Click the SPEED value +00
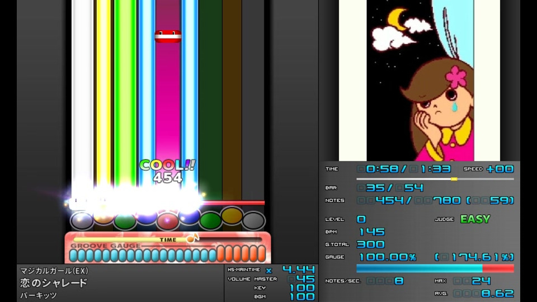Image resolution: width=537 pixels, height=302 pixels. [x=500, y=169]
